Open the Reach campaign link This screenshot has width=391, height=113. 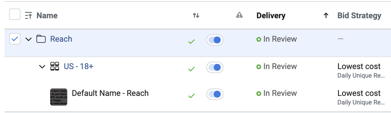[61, 39]
